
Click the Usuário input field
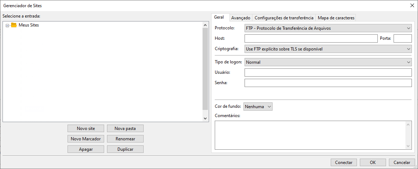[328, 73]
